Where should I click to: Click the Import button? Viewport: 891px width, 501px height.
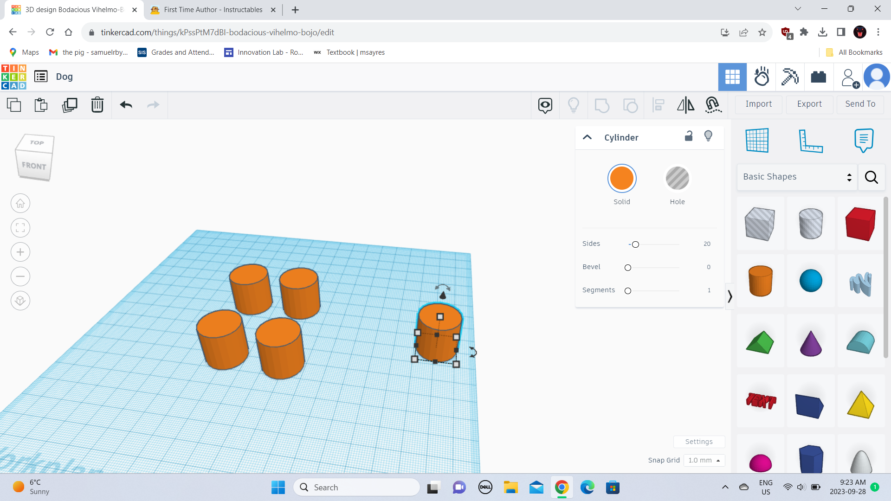(758, 104)
